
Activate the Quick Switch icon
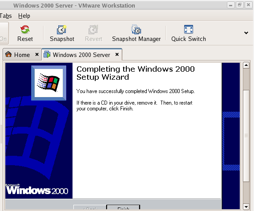point(189,29)
